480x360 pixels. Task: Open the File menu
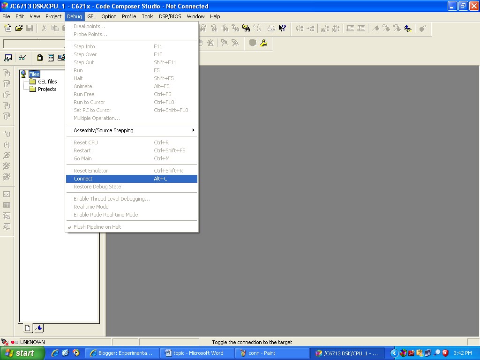(x=6, y=16)
